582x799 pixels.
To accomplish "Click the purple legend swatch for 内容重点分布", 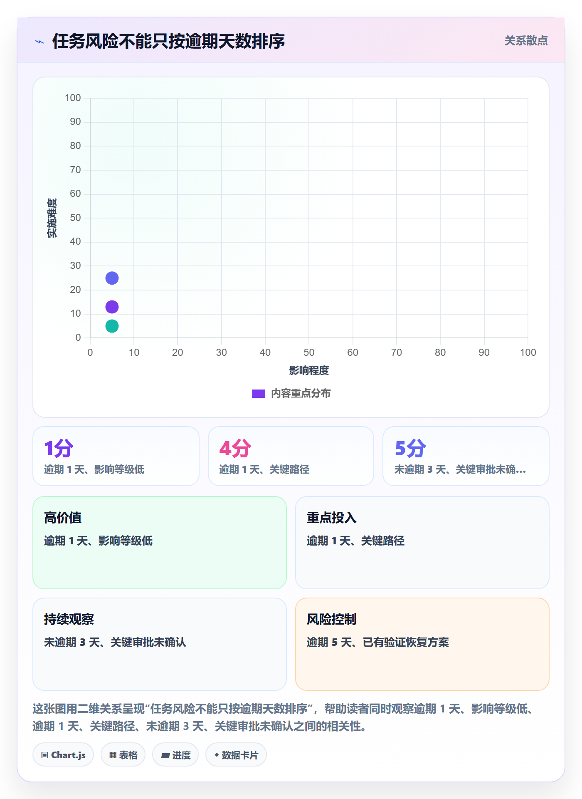I will [x=259, y=394].
